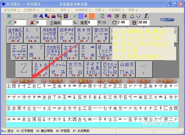Click the 15 A key
Viewport: 185px width, 135px height.
coord(19,52)
